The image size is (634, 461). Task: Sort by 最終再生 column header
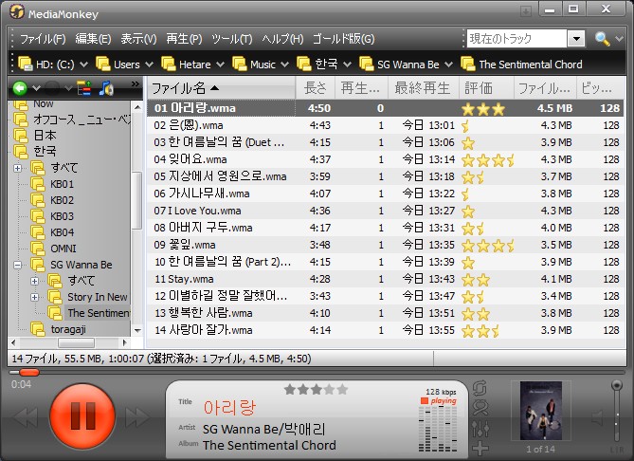(423, 88)
